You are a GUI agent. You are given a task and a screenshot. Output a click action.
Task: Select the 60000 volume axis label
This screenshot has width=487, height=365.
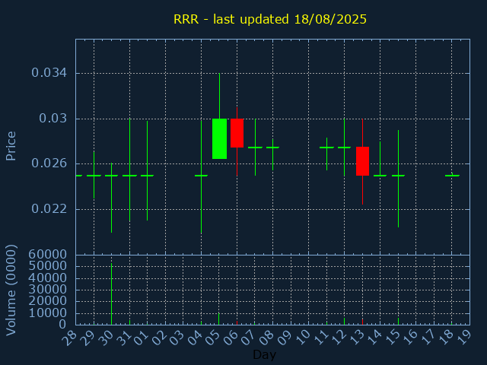point(47,255)
